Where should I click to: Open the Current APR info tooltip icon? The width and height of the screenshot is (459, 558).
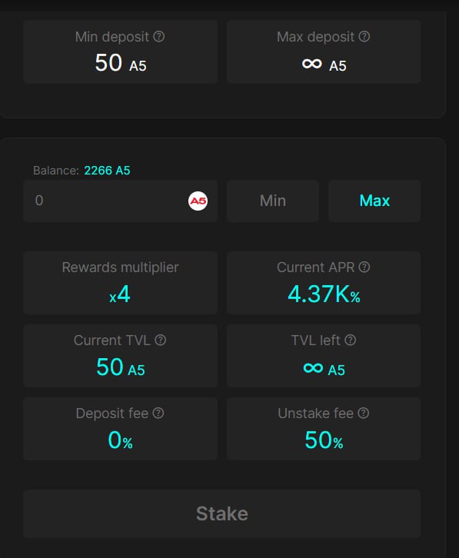pos(364,267)
